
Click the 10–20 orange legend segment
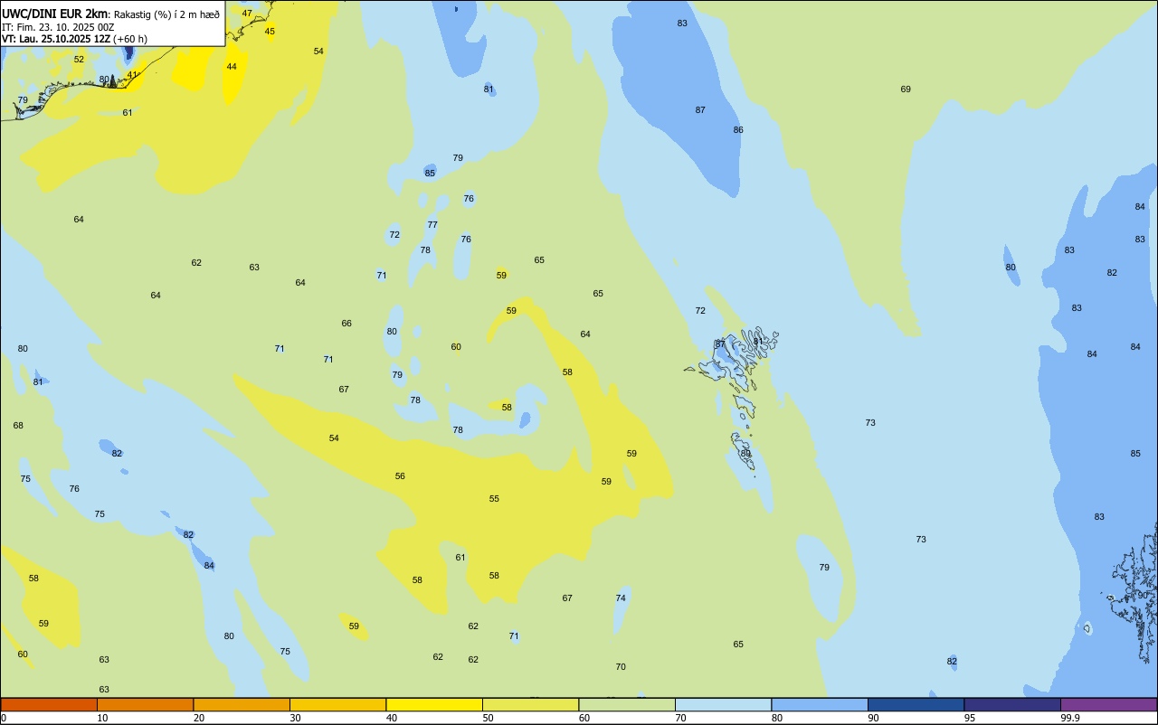point(145,704)
